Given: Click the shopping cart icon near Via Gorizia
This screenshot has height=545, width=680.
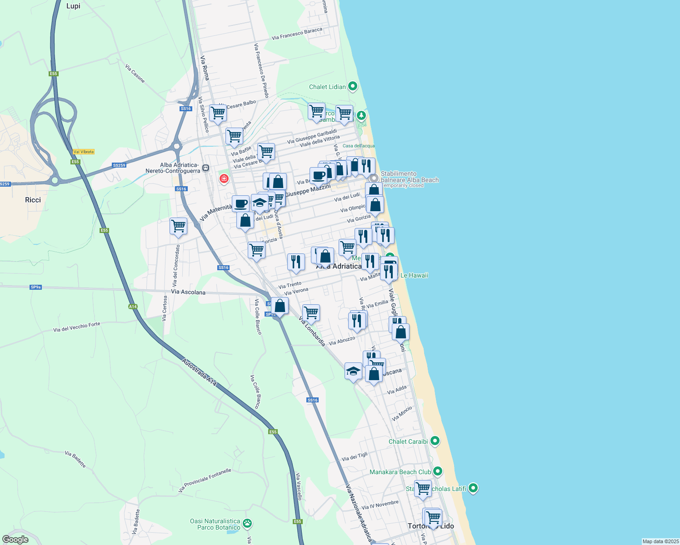Looking at the screenshot, I should tap(348, 247).
